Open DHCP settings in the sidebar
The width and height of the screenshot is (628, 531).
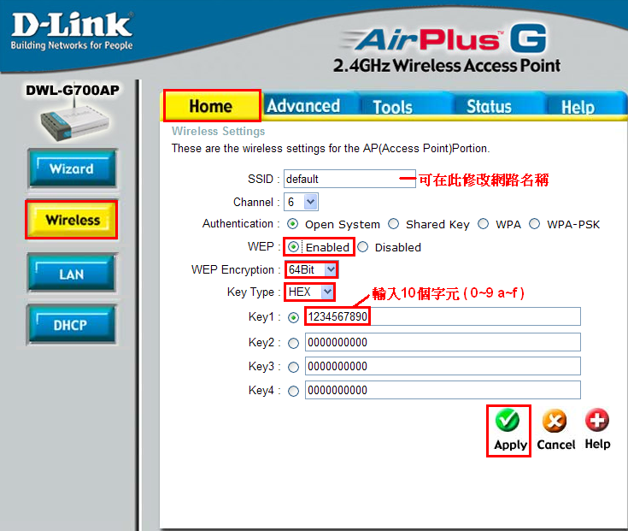coord(70,324)
